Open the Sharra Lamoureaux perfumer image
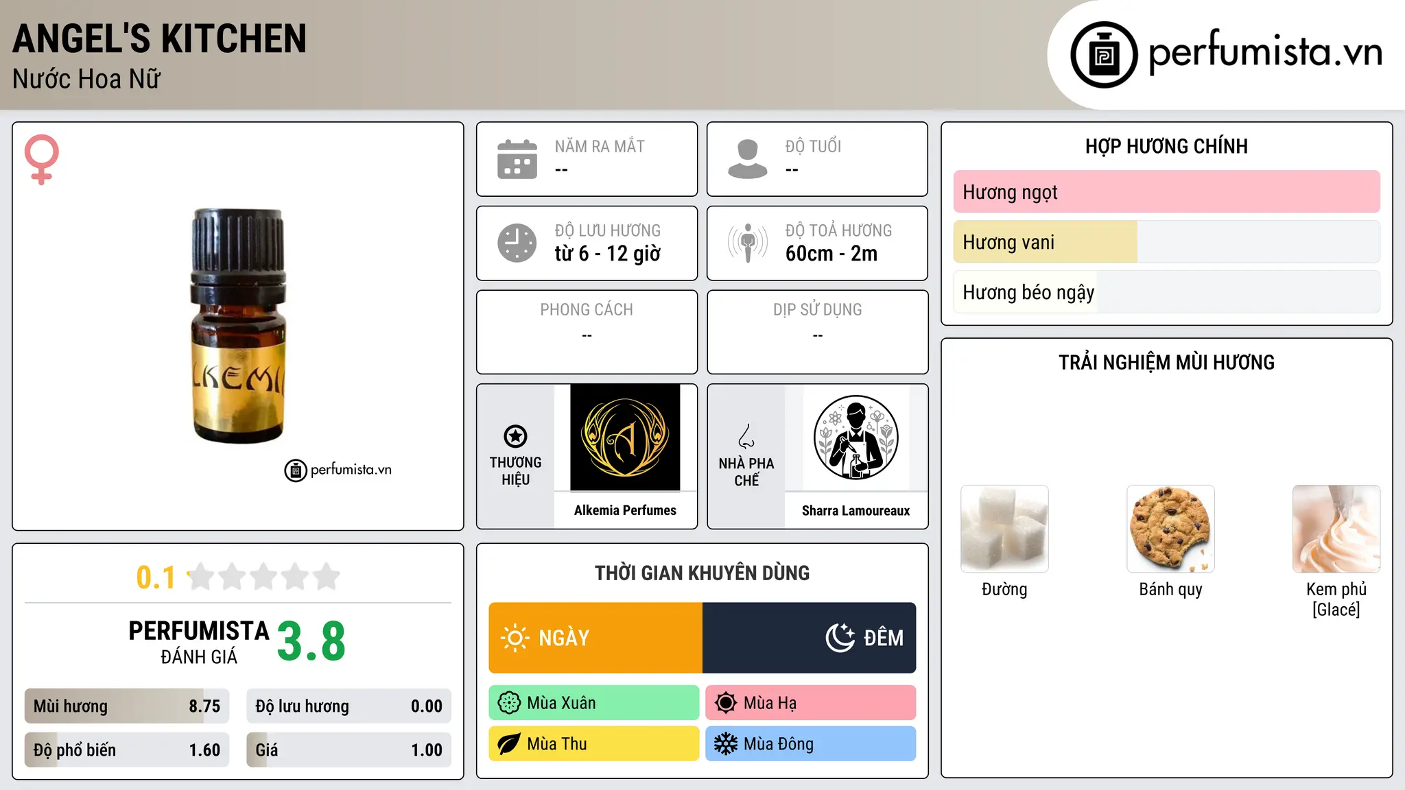 (x=855, y=438)
